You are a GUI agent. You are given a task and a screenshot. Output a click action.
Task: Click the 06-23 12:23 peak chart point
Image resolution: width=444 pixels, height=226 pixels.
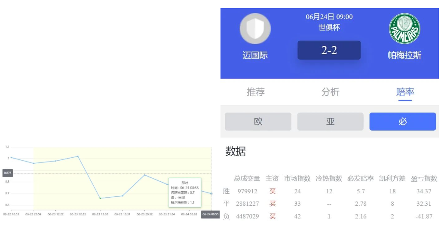click(78, 156)
